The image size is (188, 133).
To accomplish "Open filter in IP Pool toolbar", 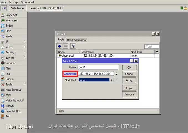I will [x=73, y=46].
